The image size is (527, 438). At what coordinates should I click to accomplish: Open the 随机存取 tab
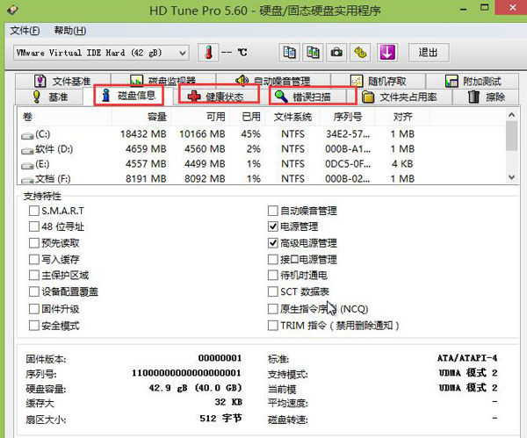click(x=378, y=81)
